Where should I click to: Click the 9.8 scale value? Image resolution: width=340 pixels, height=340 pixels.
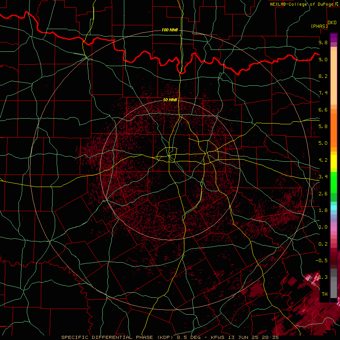tap(323, 42)
